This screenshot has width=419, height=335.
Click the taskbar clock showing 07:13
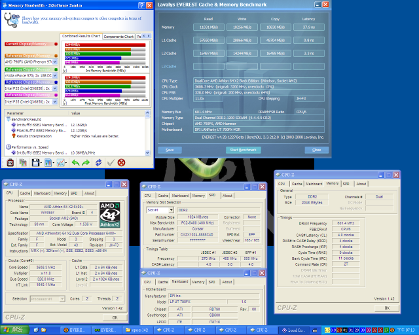(x=406, y=330)
